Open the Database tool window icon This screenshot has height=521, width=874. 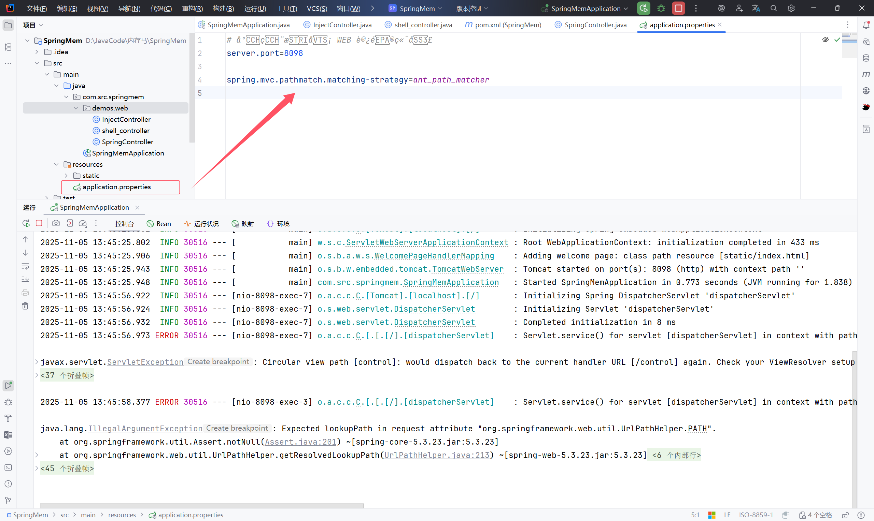click(866, 58)
